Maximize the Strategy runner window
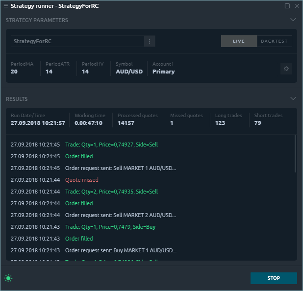This screenshot has height=291, width=303. pyautogui.click(x=287, y=6)
